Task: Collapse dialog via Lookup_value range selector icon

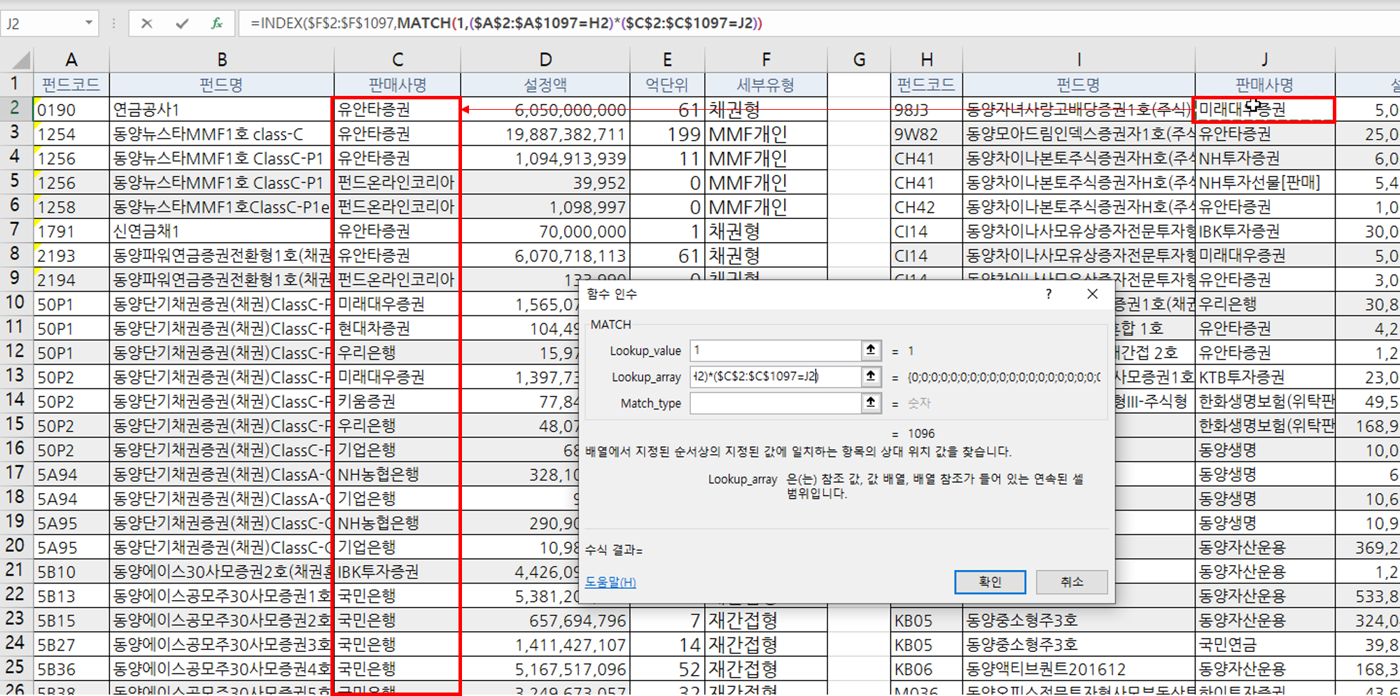Action: pyautogui.click(x=871, y=350)
